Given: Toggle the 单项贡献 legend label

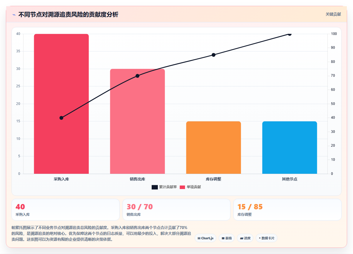Looking at the screenshot, I should (x=194, y=187).
